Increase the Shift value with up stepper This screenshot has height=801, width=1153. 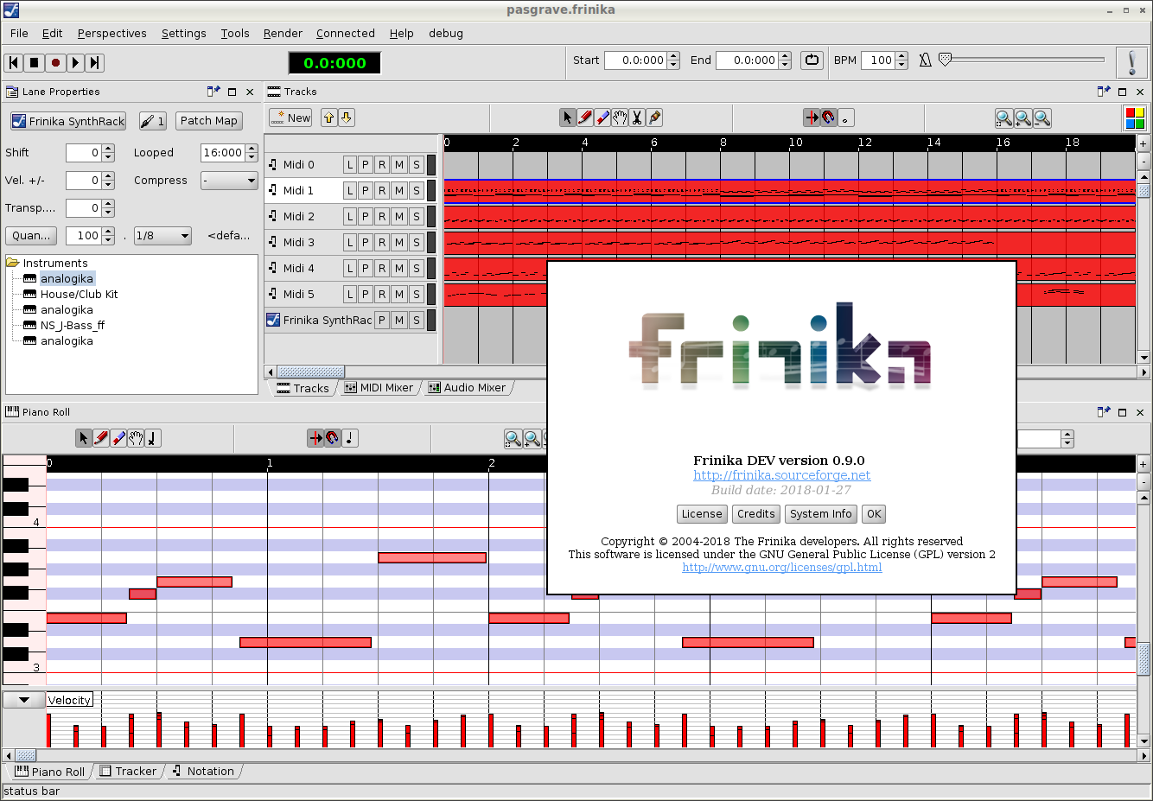[x=108, y=148]
